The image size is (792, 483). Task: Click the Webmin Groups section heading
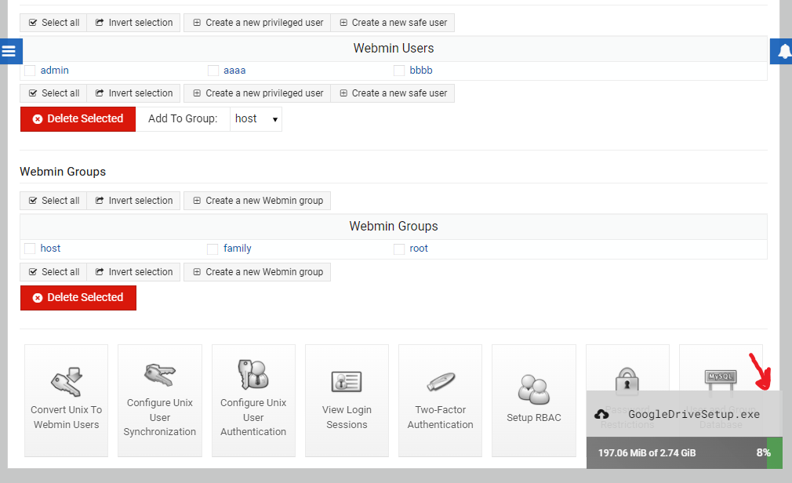click(63, 172)
